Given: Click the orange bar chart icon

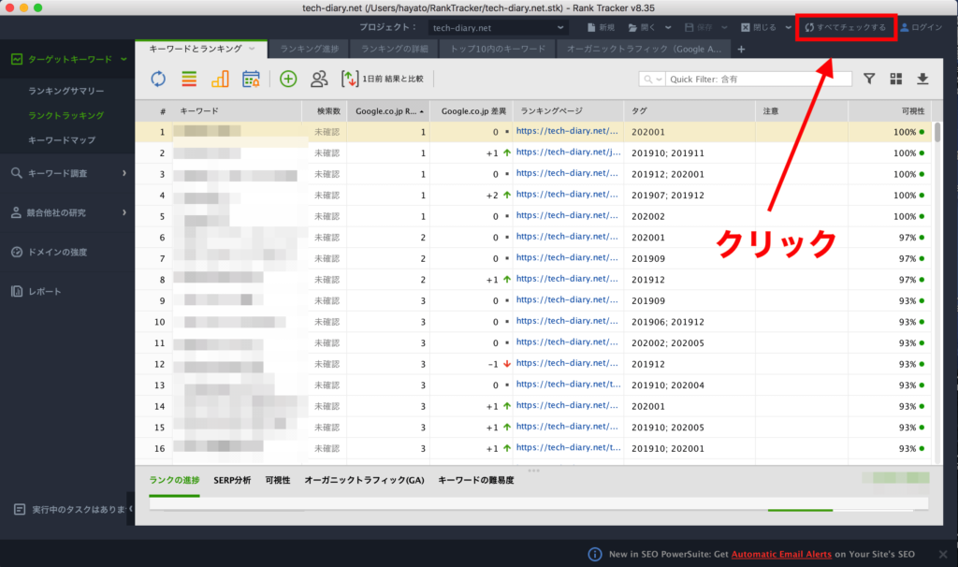Looking at the screenshot, I should pos(220,79).
